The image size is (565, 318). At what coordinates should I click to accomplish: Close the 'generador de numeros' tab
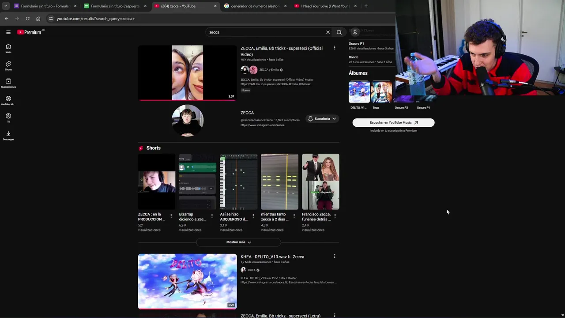(x=285, y=6)
